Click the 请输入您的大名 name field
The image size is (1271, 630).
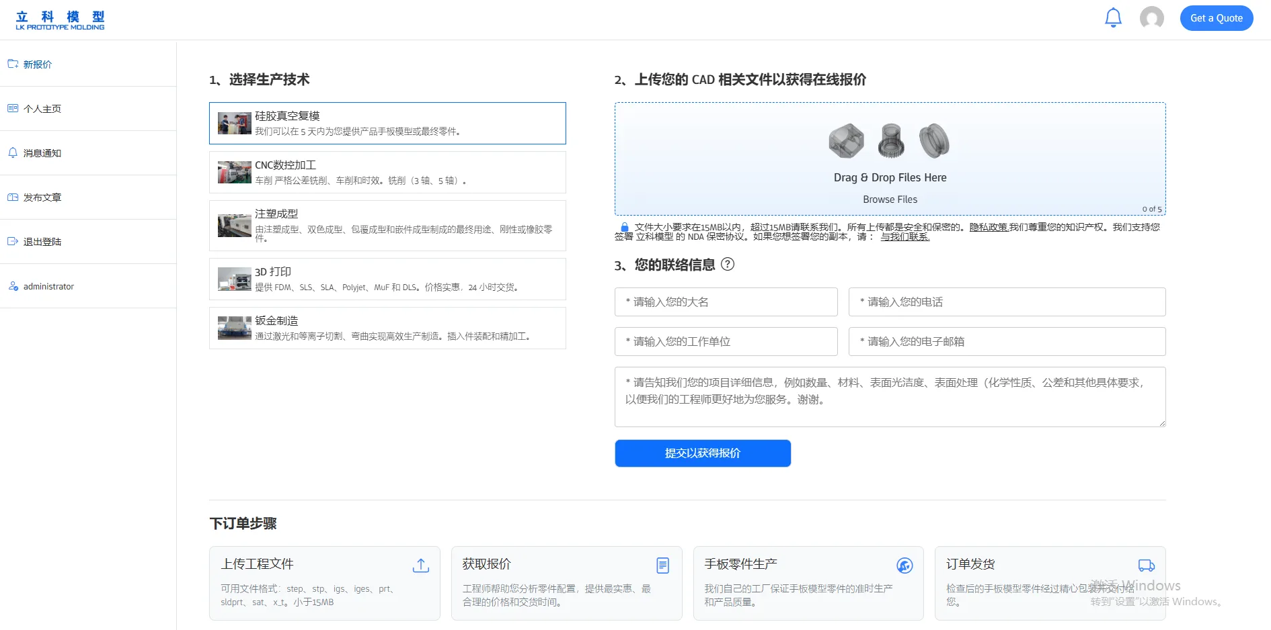coord(725,302)
